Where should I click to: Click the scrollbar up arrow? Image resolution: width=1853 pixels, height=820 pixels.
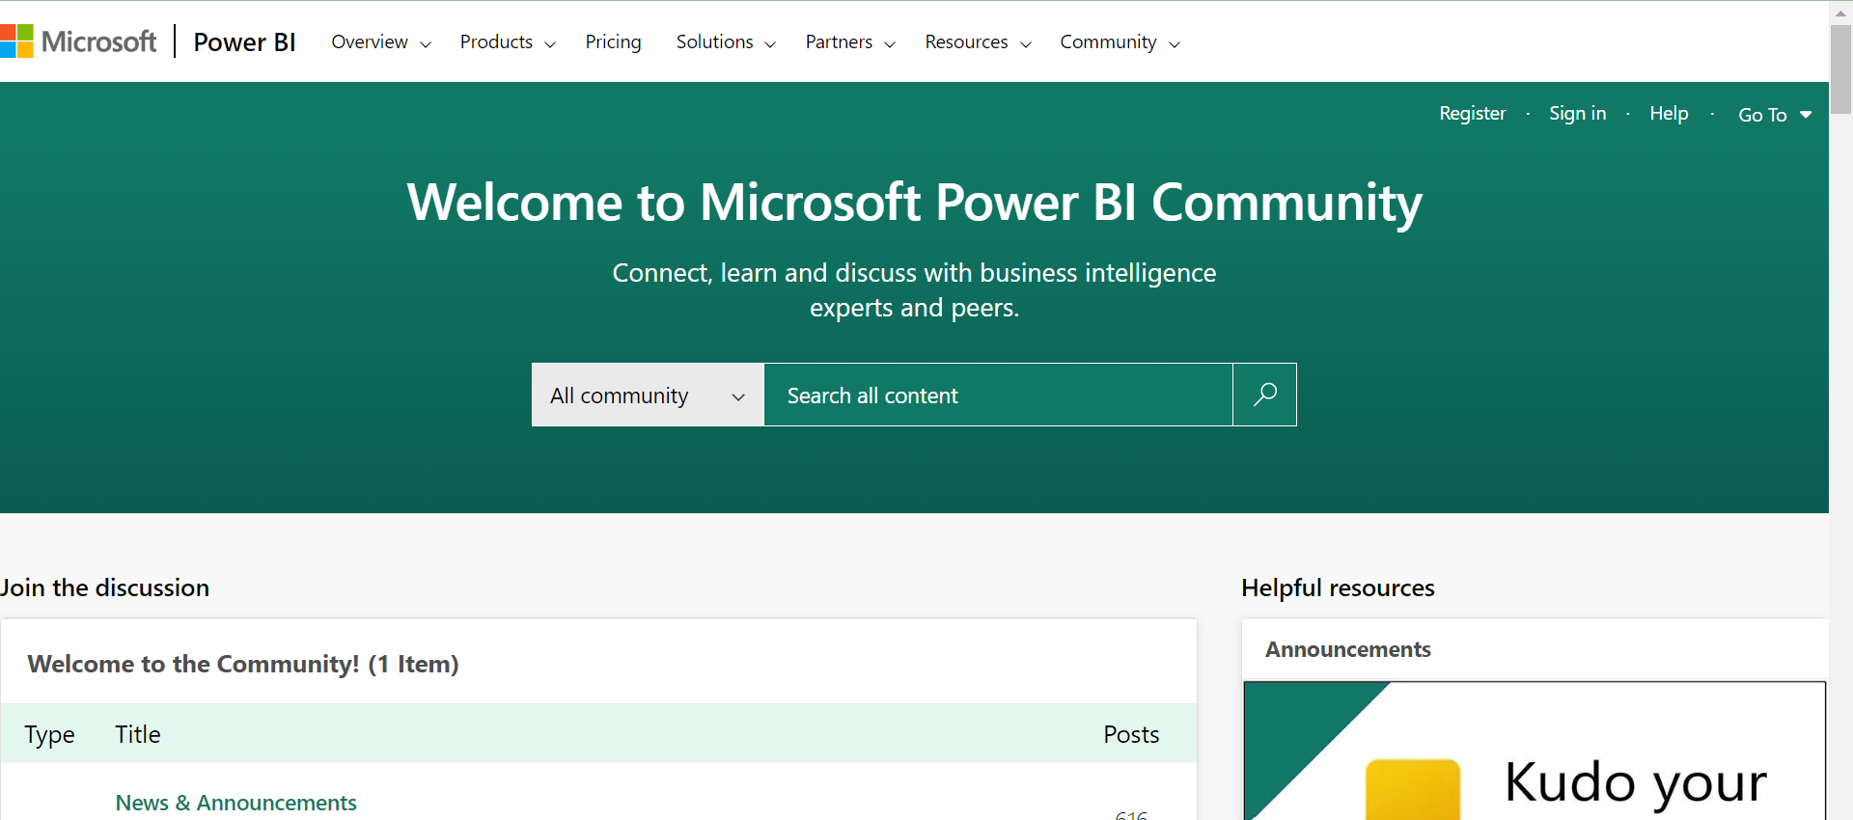(x=1840, y=13)
